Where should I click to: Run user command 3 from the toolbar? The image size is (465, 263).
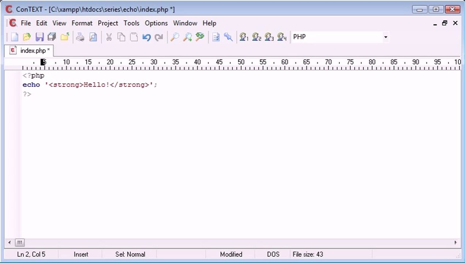[x=269, y=37]
